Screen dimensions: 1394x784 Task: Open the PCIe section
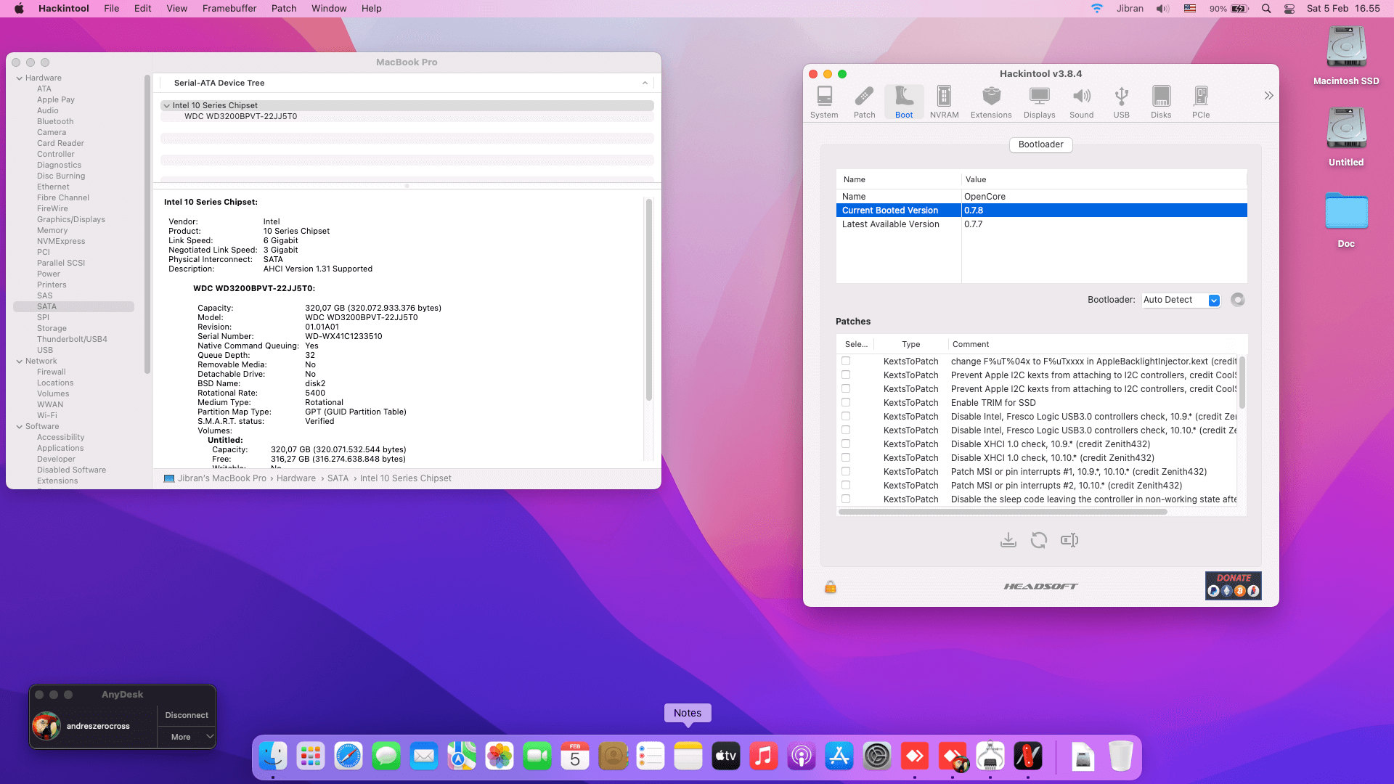[1201, 102]
